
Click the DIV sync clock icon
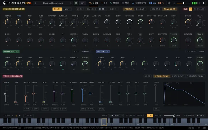point(88,16)
